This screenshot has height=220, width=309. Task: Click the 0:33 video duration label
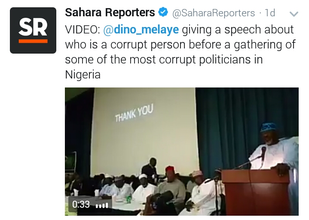click(x=81, y=205)
